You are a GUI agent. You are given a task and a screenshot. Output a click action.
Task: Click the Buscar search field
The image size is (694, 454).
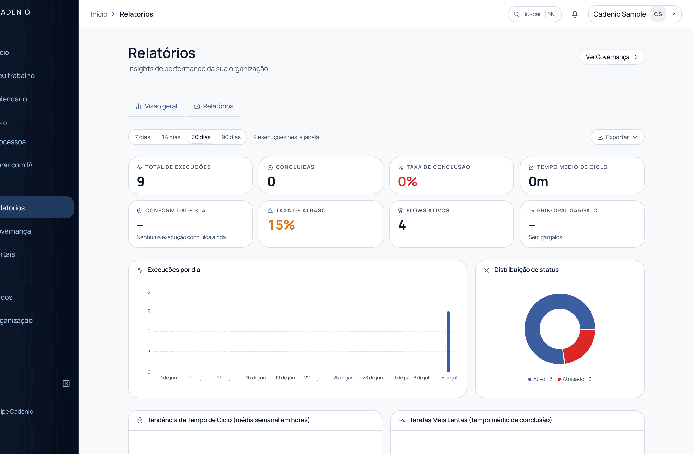[x=535, y=14]
